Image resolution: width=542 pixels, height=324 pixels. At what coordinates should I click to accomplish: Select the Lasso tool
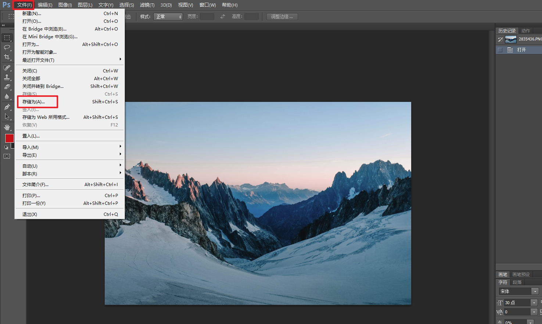pyautogui.click(x=7, y=47)
